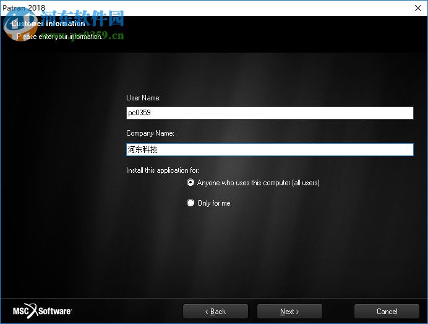Cancel the Patran 2018 installation
The width and height of the screenshot is (428, 324).
387,312
